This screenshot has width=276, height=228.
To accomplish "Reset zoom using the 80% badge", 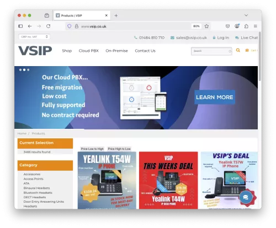I will tap(197, 26).
